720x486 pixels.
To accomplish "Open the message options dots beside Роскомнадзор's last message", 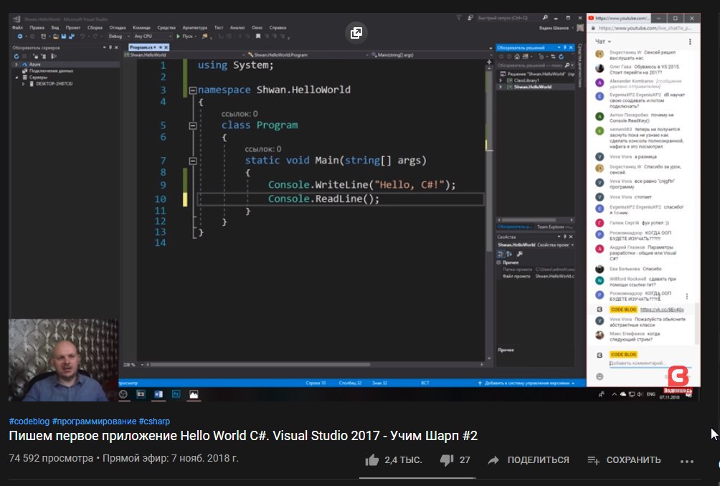I will tap(687, 296).
